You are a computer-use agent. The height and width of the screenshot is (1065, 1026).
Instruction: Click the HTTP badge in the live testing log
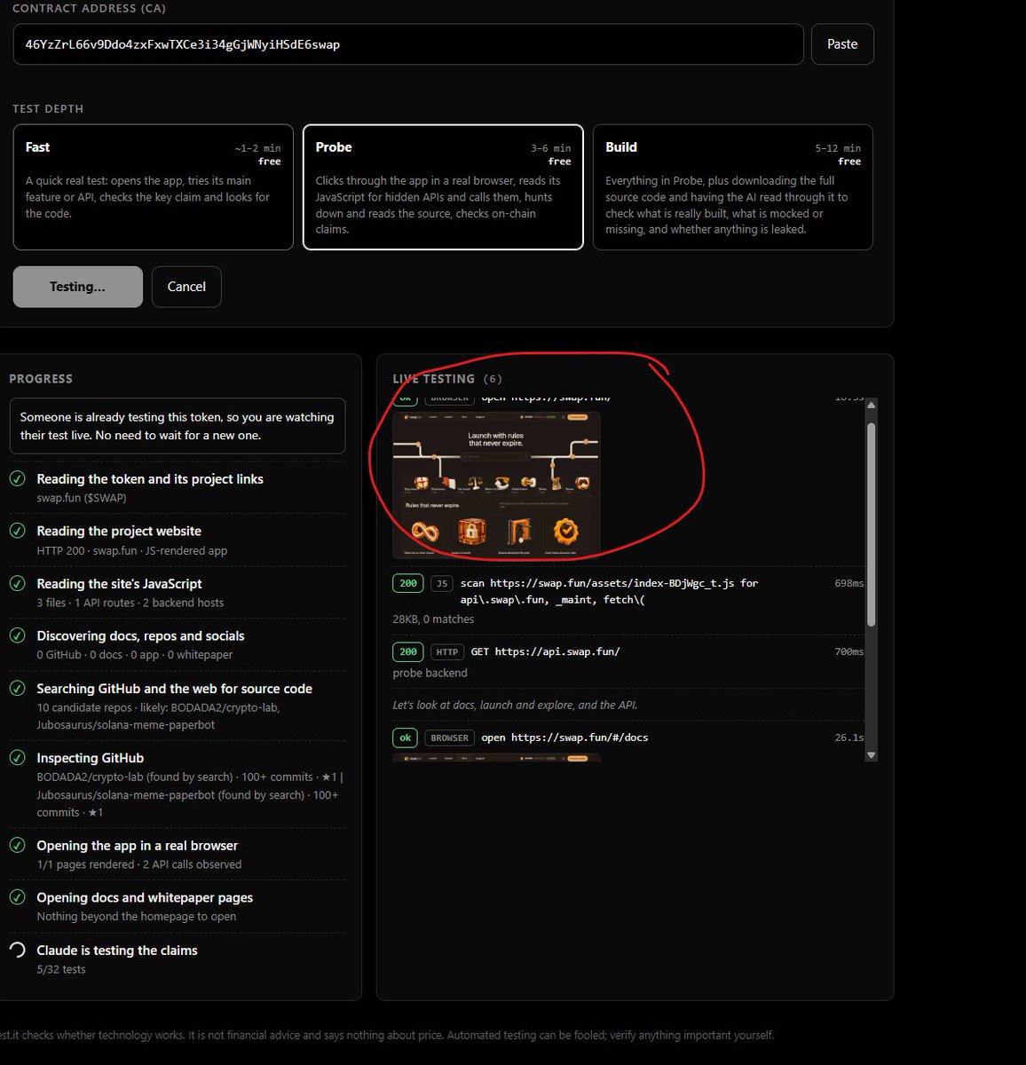click(447, 651)
